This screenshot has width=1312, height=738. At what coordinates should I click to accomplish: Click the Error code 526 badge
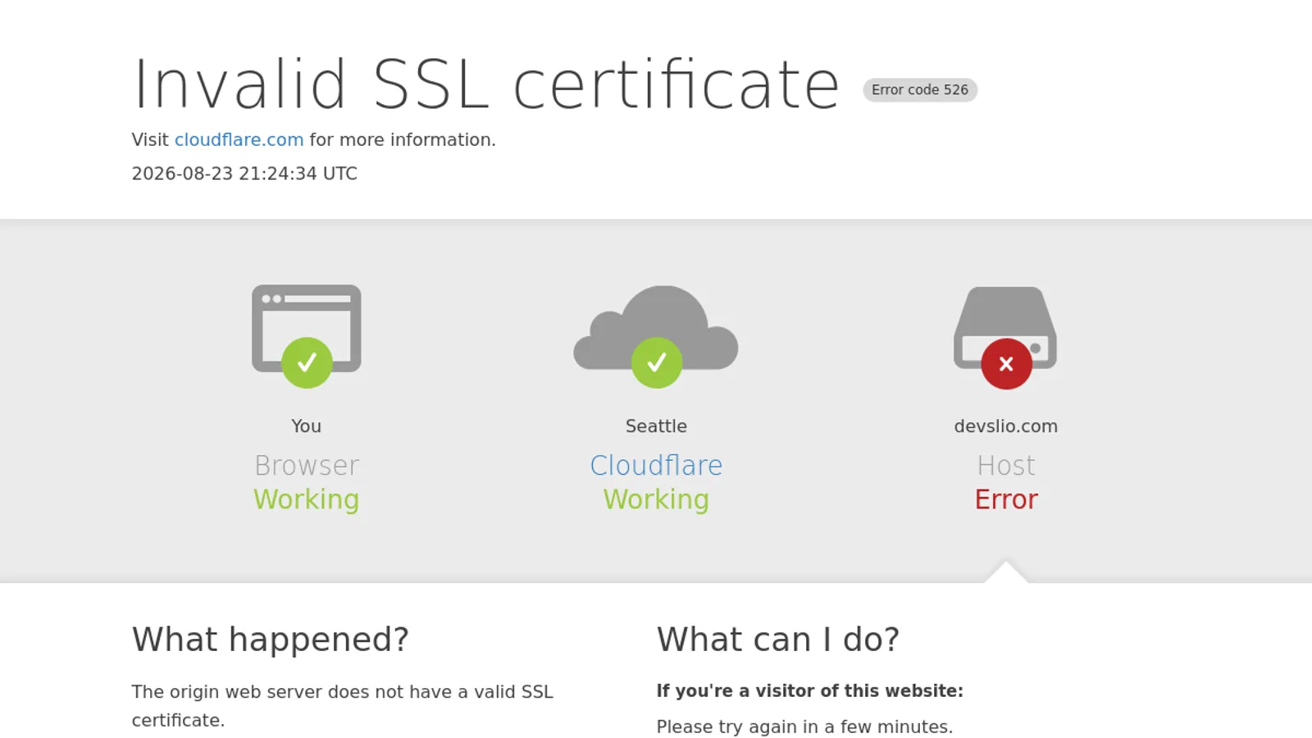[x=920, y=90]
